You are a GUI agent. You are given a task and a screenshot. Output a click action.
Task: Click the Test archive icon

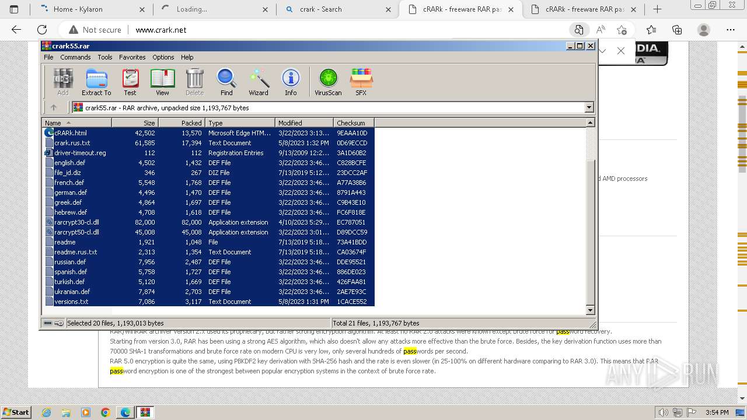130,82
